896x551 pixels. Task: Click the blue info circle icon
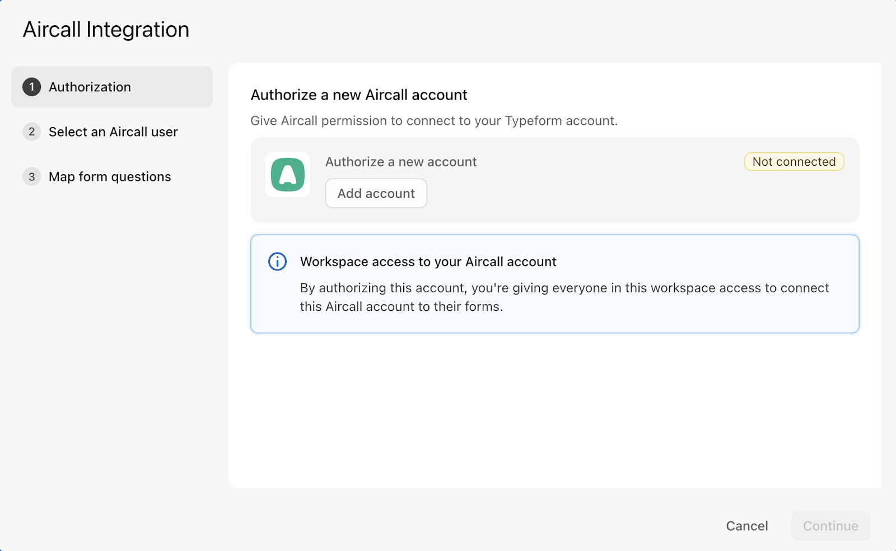(x=277, y=262)
